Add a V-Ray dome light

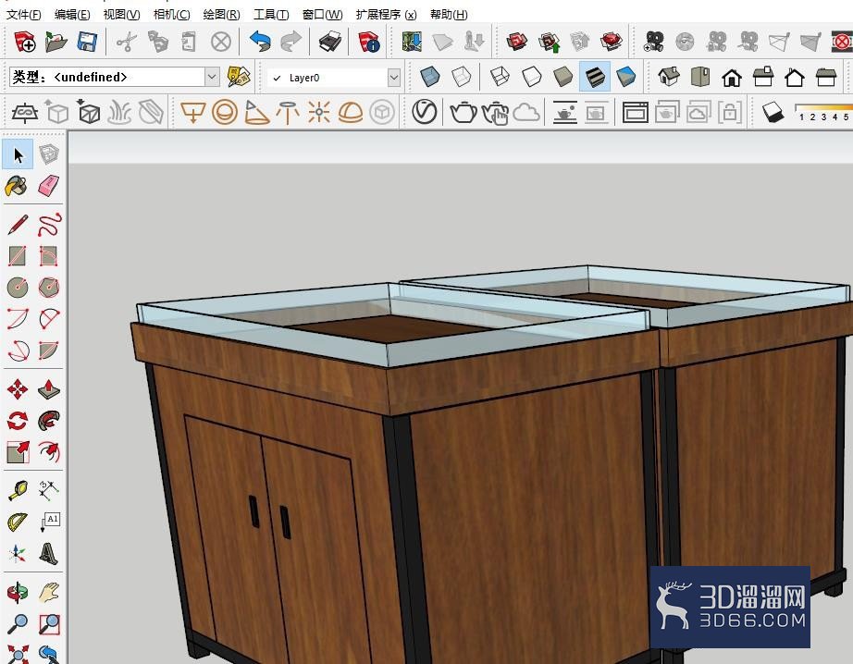coord(350,113)
